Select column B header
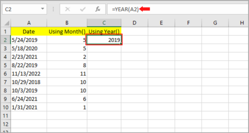Image resolution: width=249 pixels, height=133 pixels. tap(67, 23)
